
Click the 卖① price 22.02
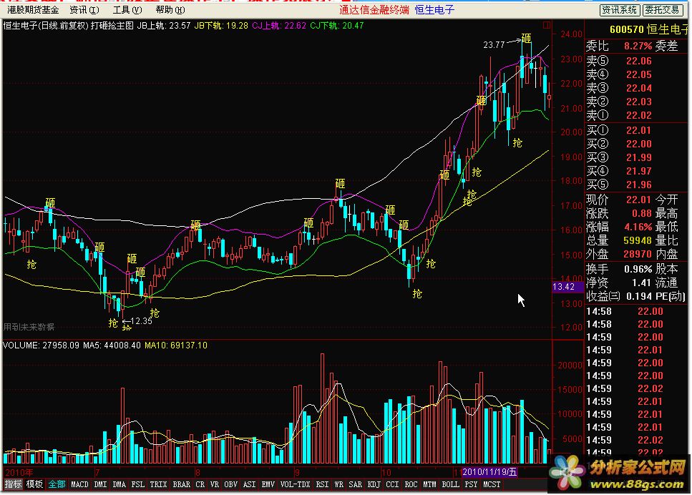[x=638, y=116]
